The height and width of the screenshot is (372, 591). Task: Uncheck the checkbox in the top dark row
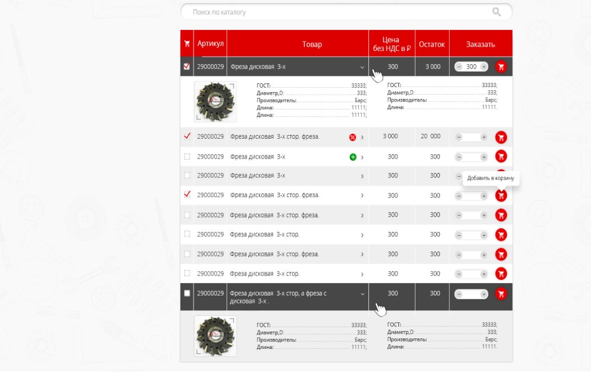[187, 67]
